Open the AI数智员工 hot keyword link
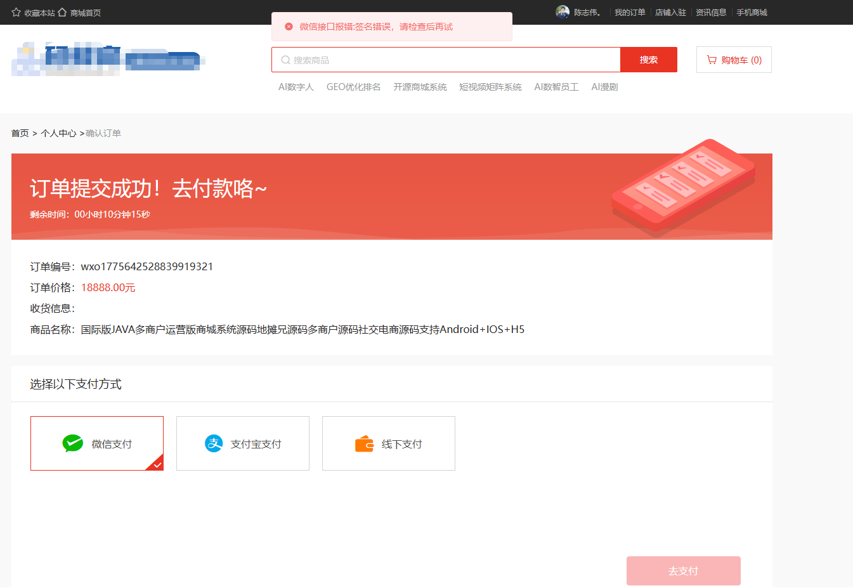 557,87
